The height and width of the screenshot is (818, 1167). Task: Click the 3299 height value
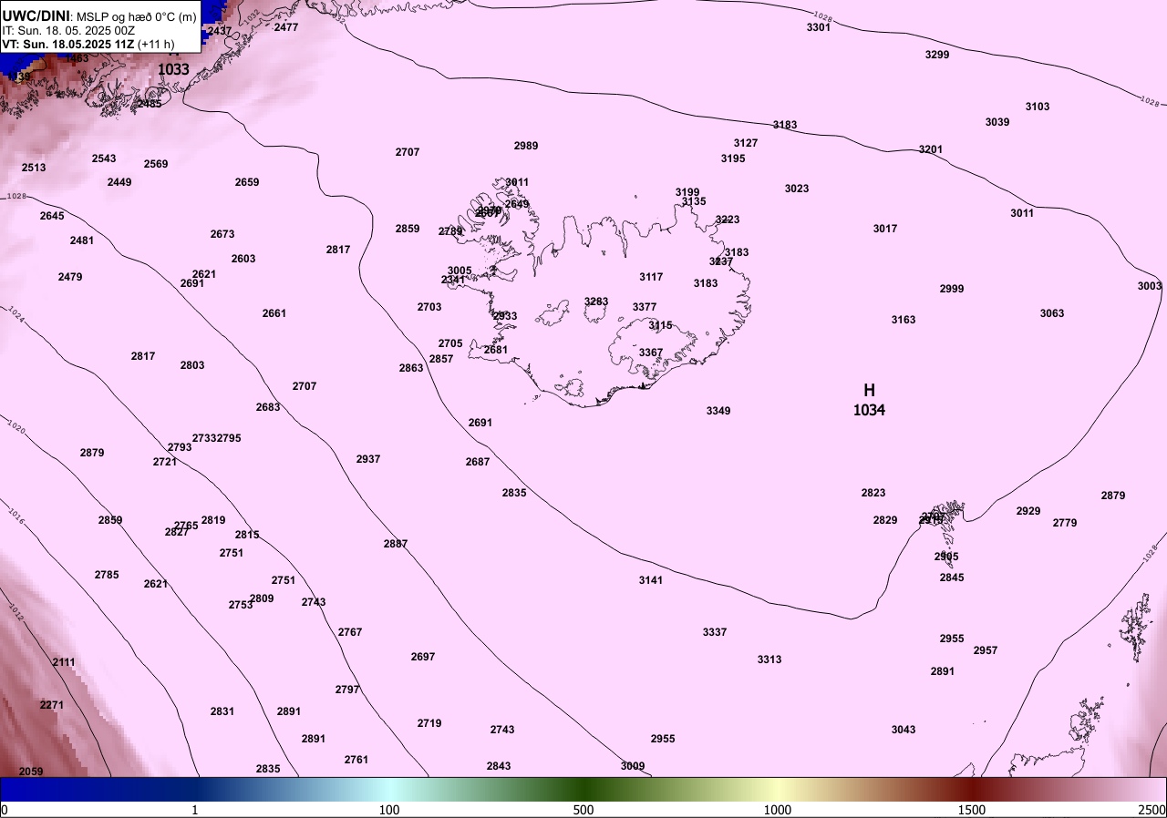[x=937, y=55]
